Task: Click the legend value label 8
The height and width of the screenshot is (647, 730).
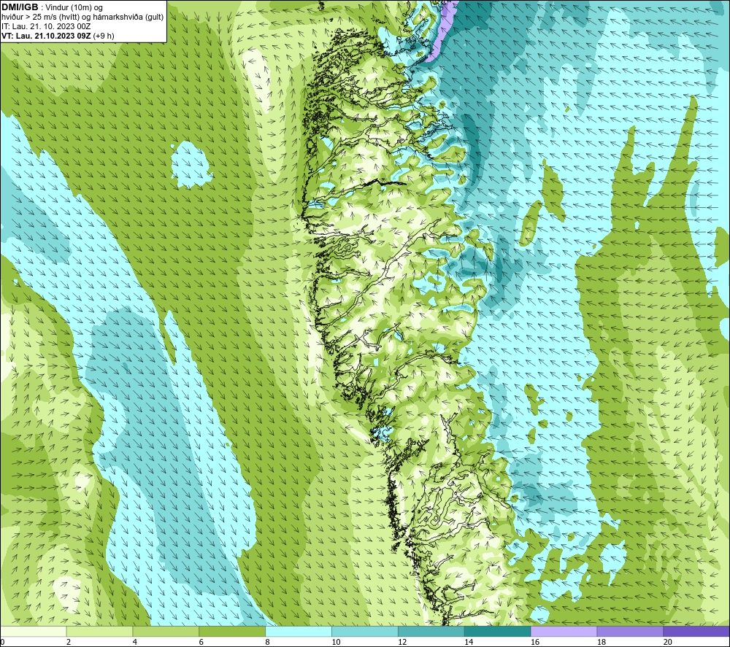Action: 267,642
